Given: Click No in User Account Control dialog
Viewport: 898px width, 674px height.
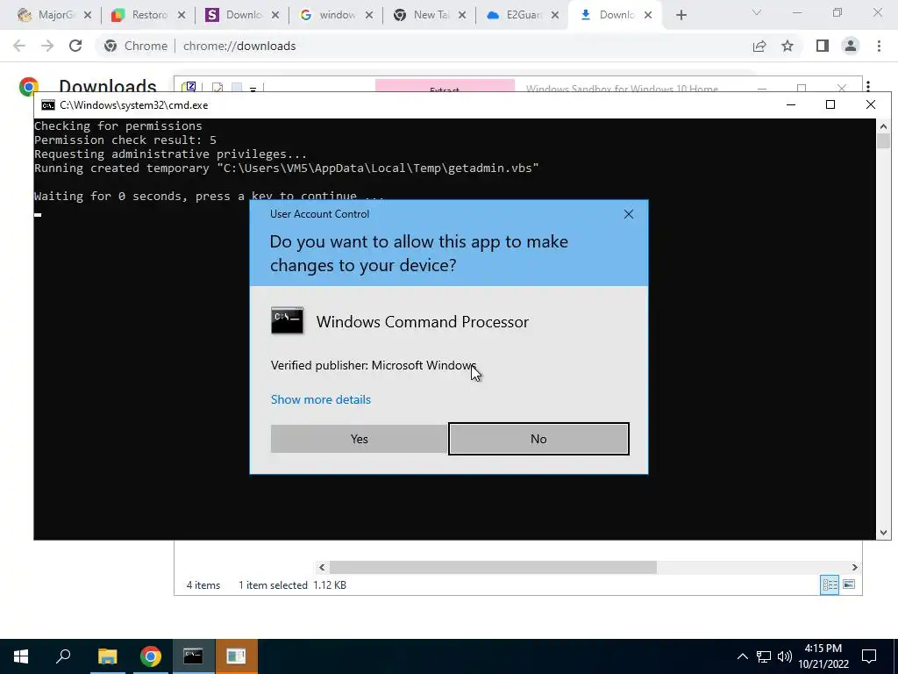Looking at the screenshot, I should point(538,439).
